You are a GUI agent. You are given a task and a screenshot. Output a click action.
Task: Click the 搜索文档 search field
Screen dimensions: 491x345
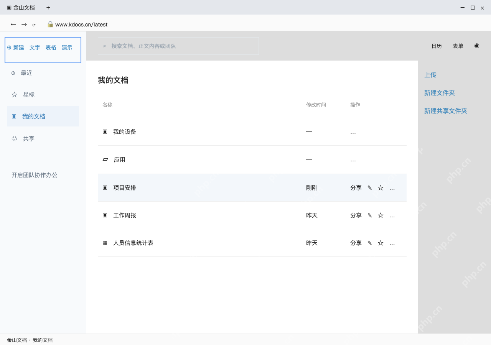click(x=178, y=46)
